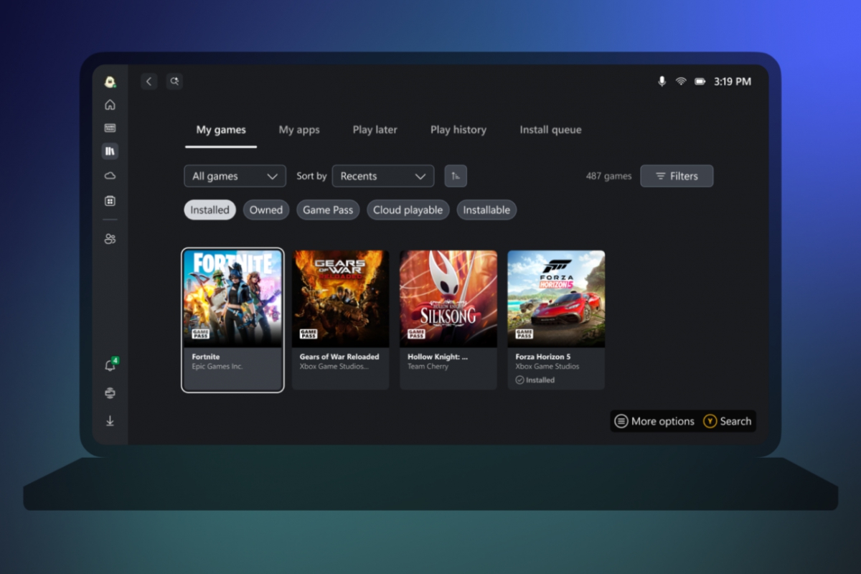Open More options at bottom right
The width and height of the screenshot is (861, 574).
(x=654, y=421)
